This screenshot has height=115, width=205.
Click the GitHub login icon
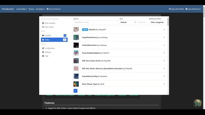click(169, 9)
